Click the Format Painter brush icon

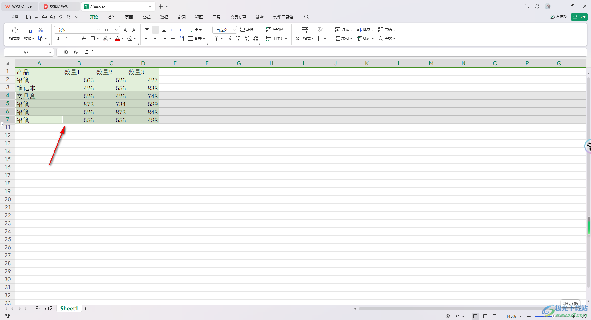(14, 30)
